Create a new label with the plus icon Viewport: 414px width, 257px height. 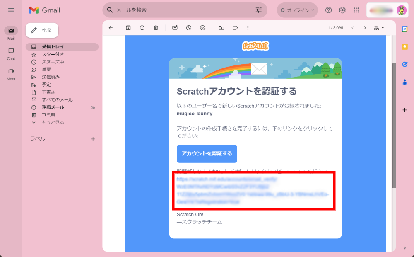click(x=93, y=139)
